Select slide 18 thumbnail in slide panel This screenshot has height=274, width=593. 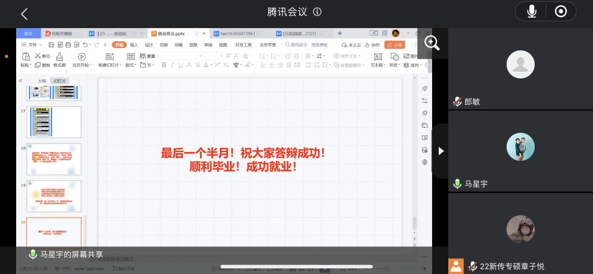click(x=54, y=159)
